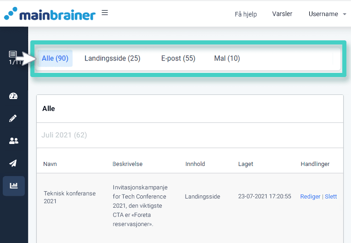Open the pencil edit sidebar icon
Viewport: 351px width, 243px height.
pos(13,118)
